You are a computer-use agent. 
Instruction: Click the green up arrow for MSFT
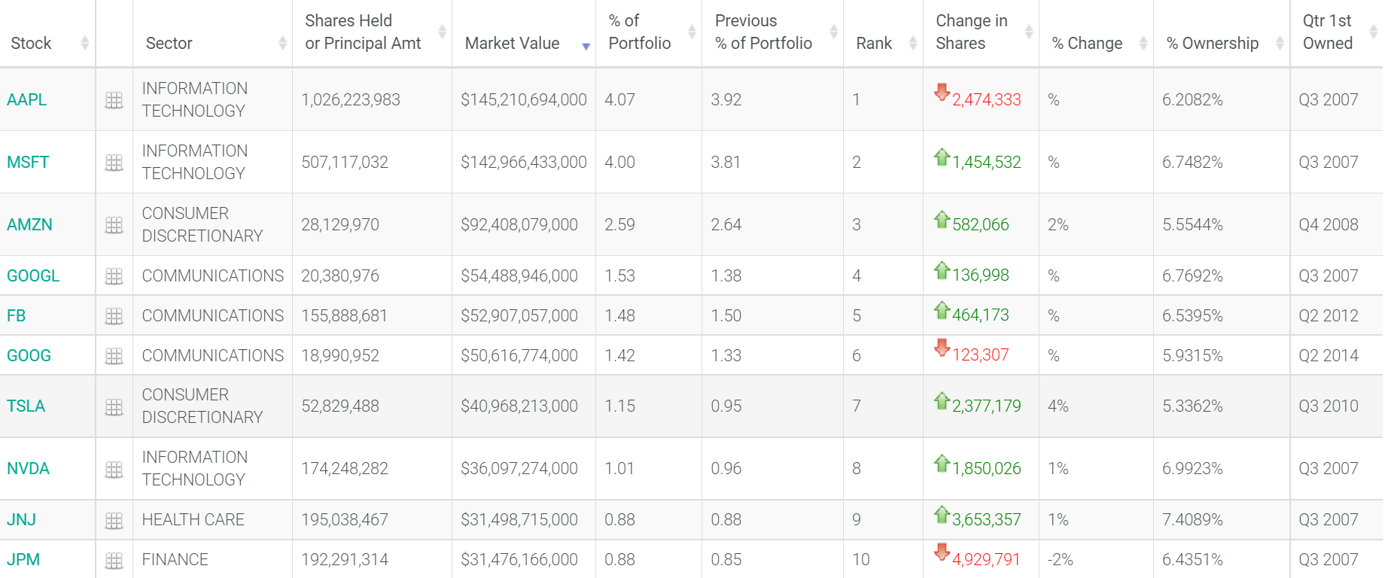(942, 157)
